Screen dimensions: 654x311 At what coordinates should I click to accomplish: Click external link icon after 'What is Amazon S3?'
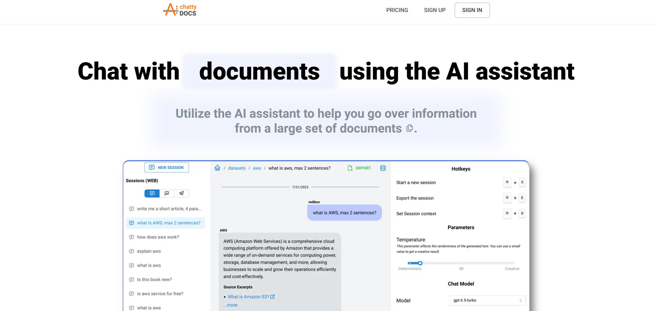coord(273,297)
